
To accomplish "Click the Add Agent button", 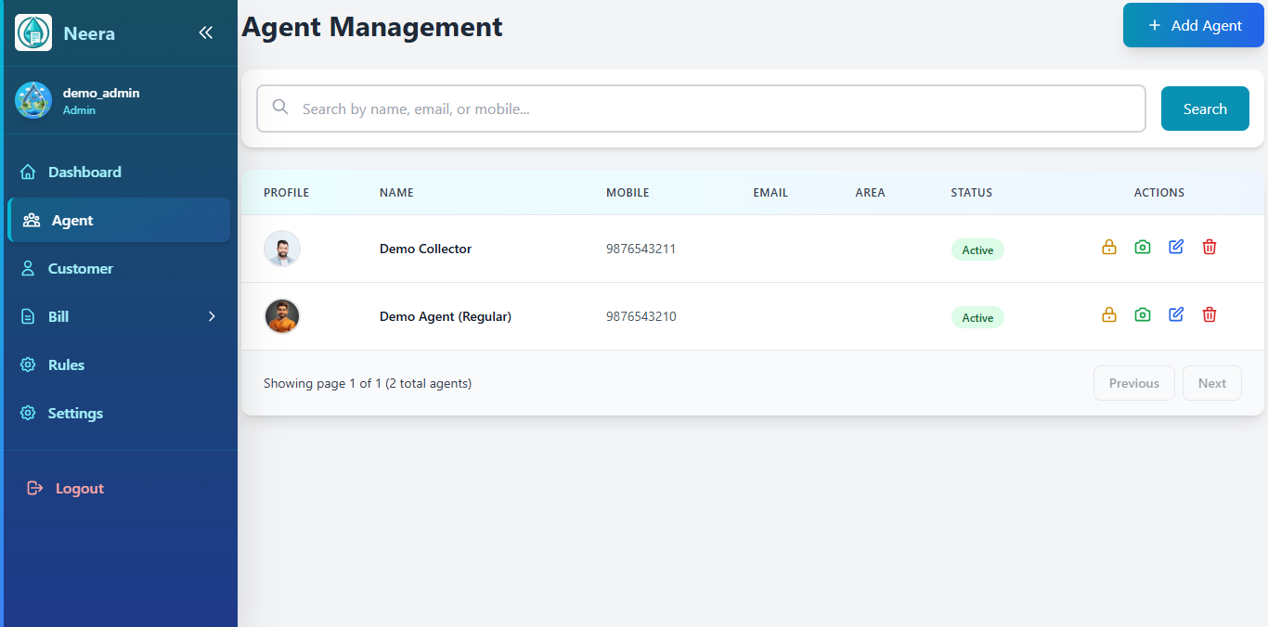I will pyautogui.click(x=1193, y=25).
